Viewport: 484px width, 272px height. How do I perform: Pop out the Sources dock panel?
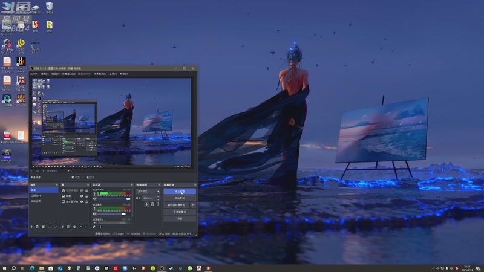(88, 185)
